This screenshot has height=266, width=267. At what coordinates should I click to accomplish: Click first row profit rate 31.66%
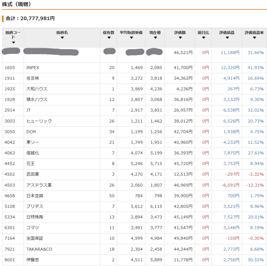coord(256,53)
